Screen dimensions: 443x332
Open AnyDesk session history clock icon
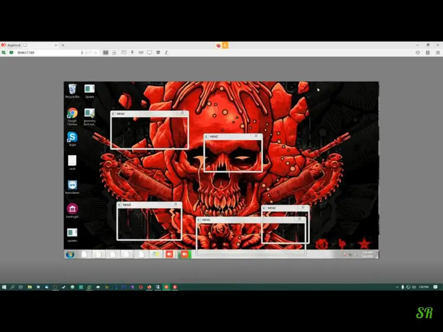coord(417,52)
